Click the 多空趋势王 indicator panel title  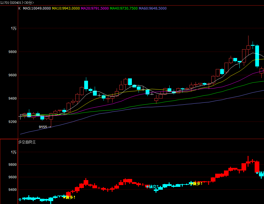pyautogui.click(x=27, y=142)
